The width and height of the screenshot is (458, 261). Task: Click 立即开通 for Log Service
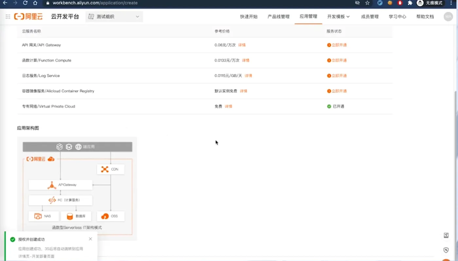point(337,76)
